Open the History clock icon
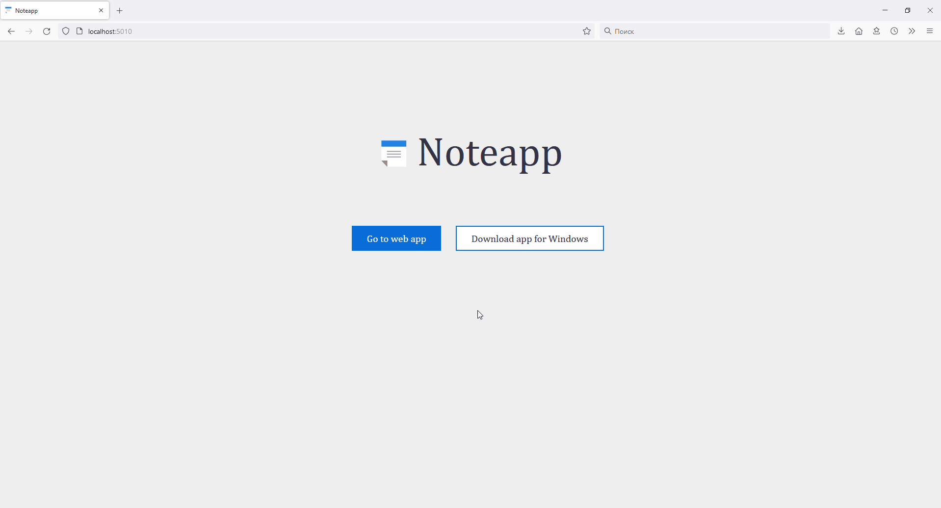Viewport: 941px width, 508px height. pos(894,31)
